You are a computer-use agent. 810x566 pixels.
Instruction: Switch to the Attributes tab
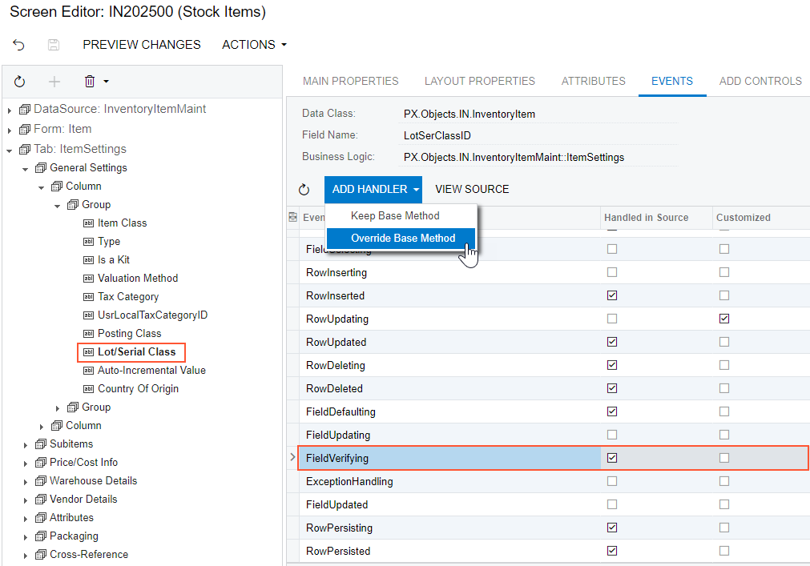593,81
